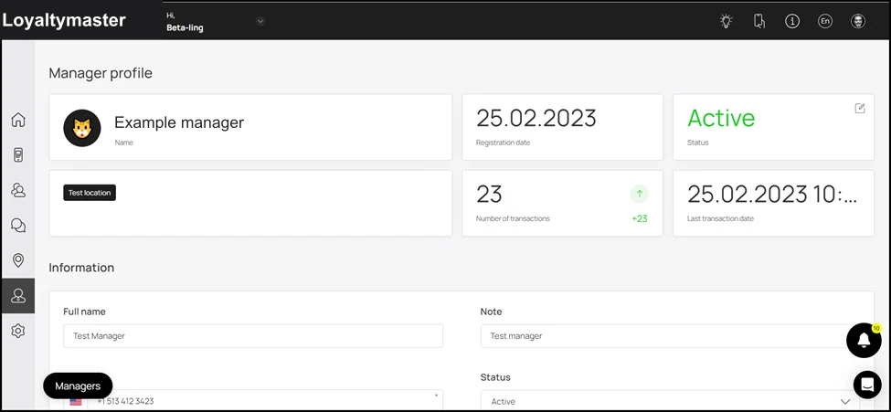This screenshot has height=412, width=891.
Task: Click the Test location tag
Action: 90,193
